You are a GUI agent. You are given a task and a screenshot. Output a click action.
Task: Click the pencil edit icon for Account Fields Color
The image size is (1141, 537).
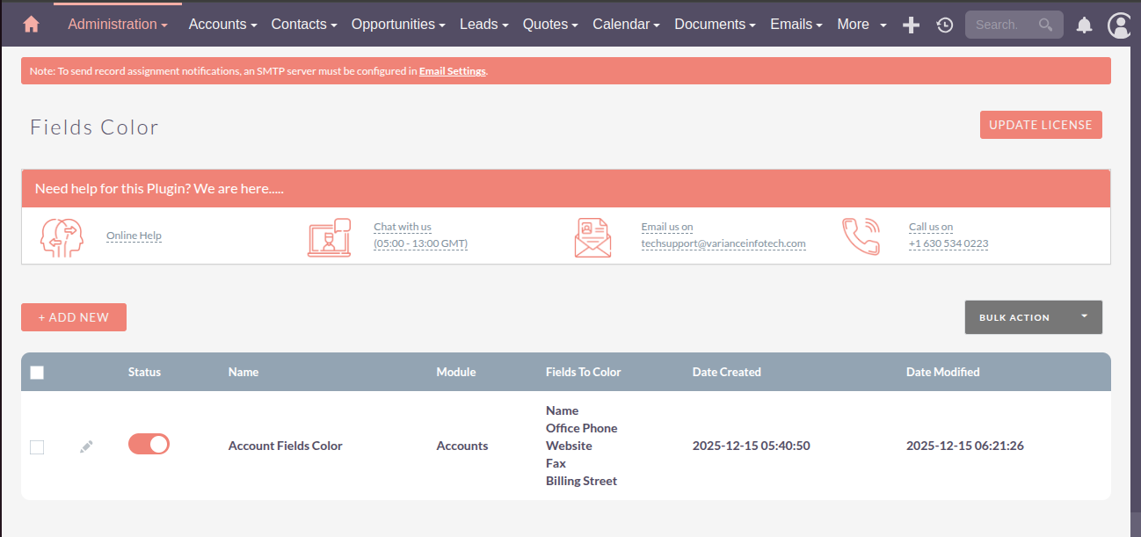(x=86, y=446)
